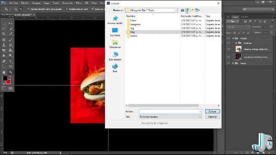
Task: Select the Brush tool
Action: coord(10,40)
